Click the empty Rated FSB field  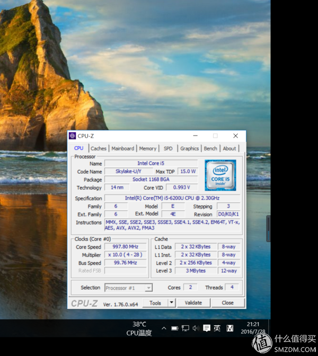(126, 271)
